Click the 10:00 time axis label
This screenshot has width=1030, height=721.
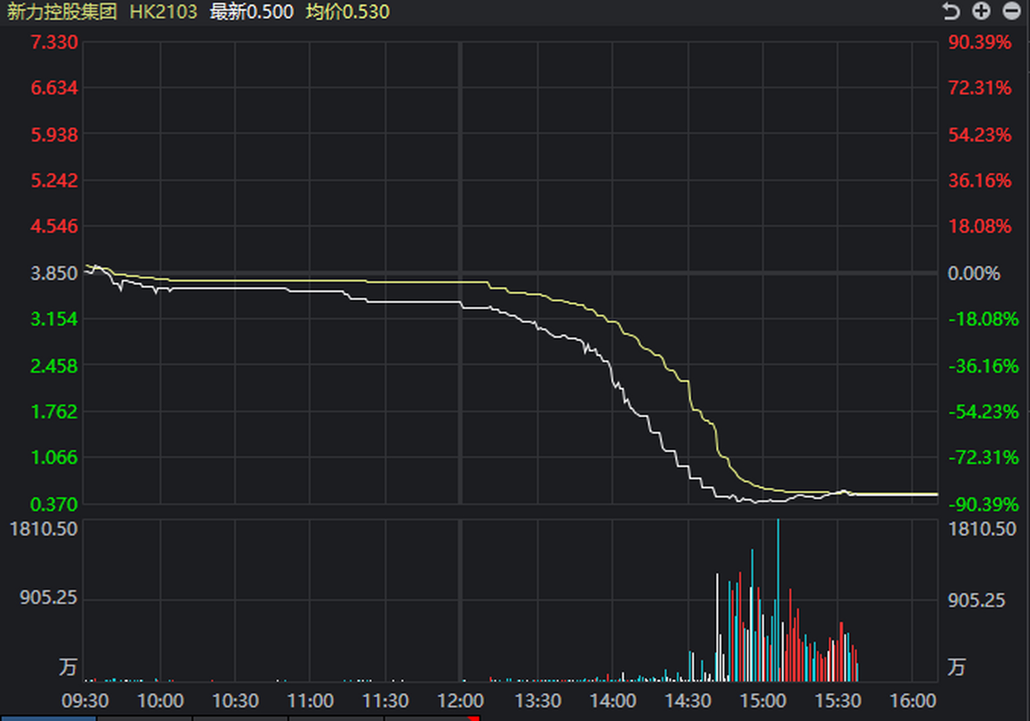tap(161, 701)
